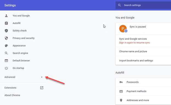Click the Autofill section heading
Image resolution: width=171 pixels, height=105 pixels.
click(120, 72)
